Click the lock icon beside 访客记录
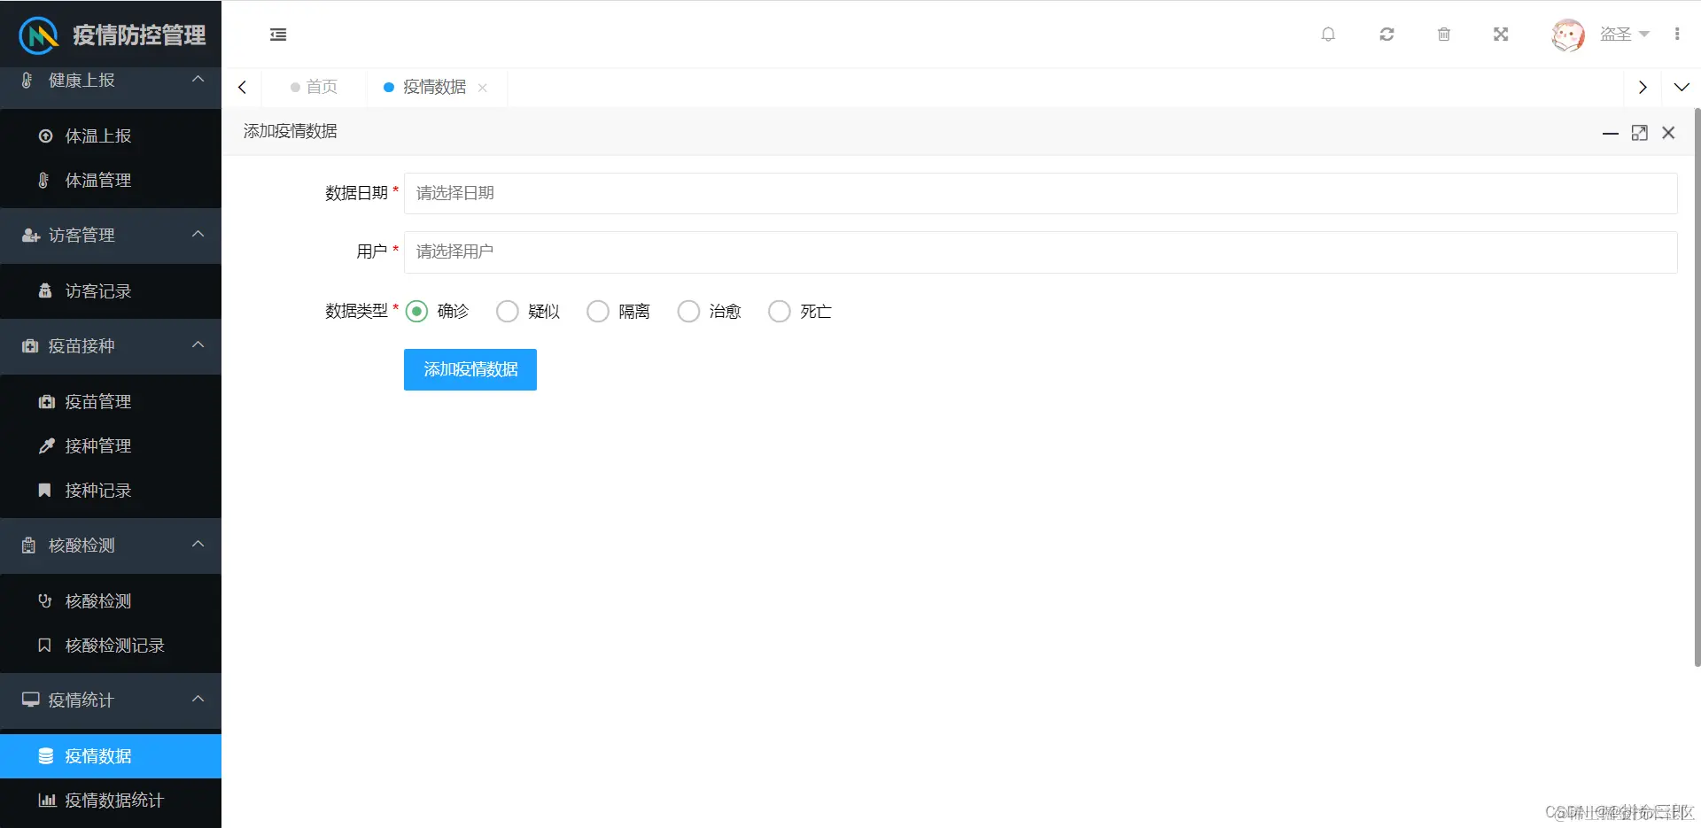The width and height of the screenshot is (1701, 828). pos(45,290)
